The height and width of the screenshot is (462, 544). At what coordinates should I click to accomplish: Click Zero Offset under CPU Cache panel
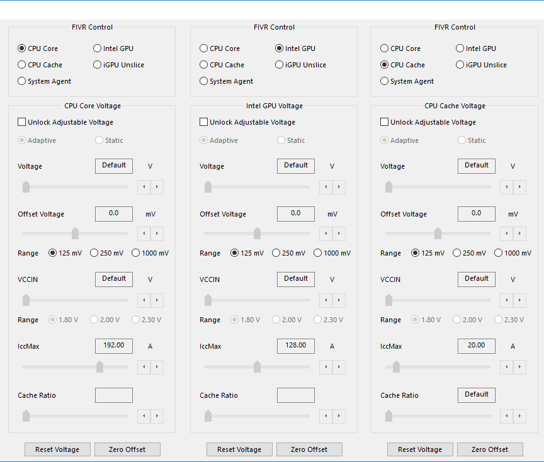tap(490, 449)
